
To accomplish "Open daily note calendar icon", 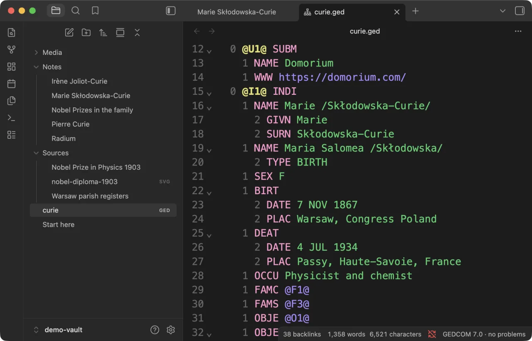I will tap(12, 84).
